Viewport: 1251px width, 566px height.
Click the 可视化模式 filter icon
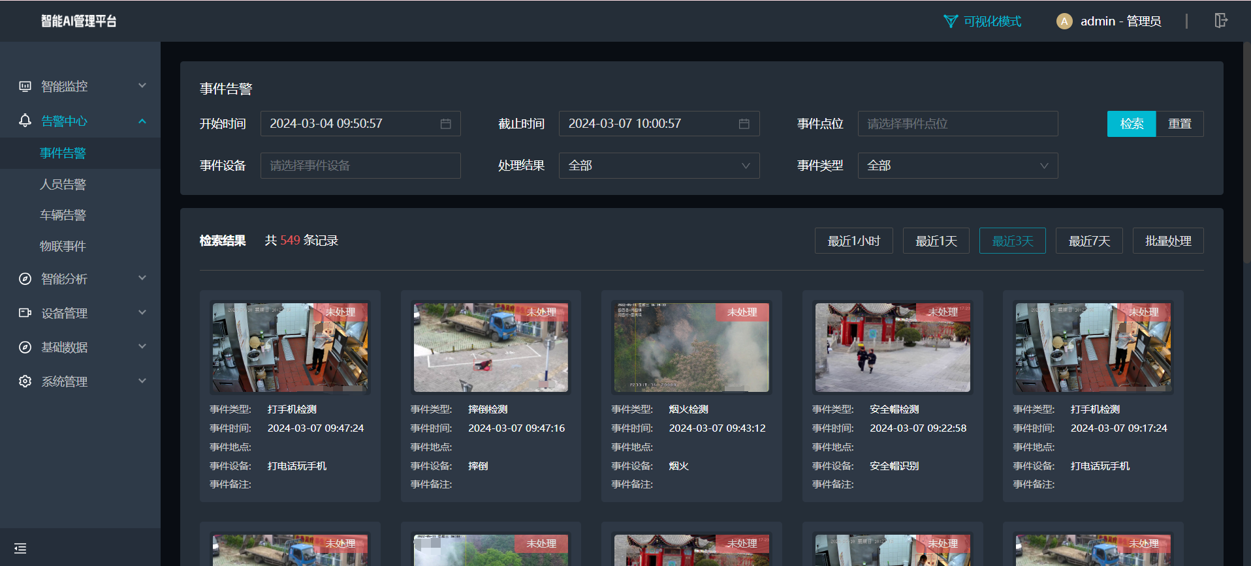coord(951,22)
